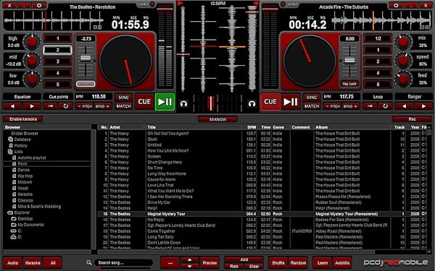The image size is (435, 271).
Task: Click the feed effect knob on the right deck
Action: (x=403, y=79)
